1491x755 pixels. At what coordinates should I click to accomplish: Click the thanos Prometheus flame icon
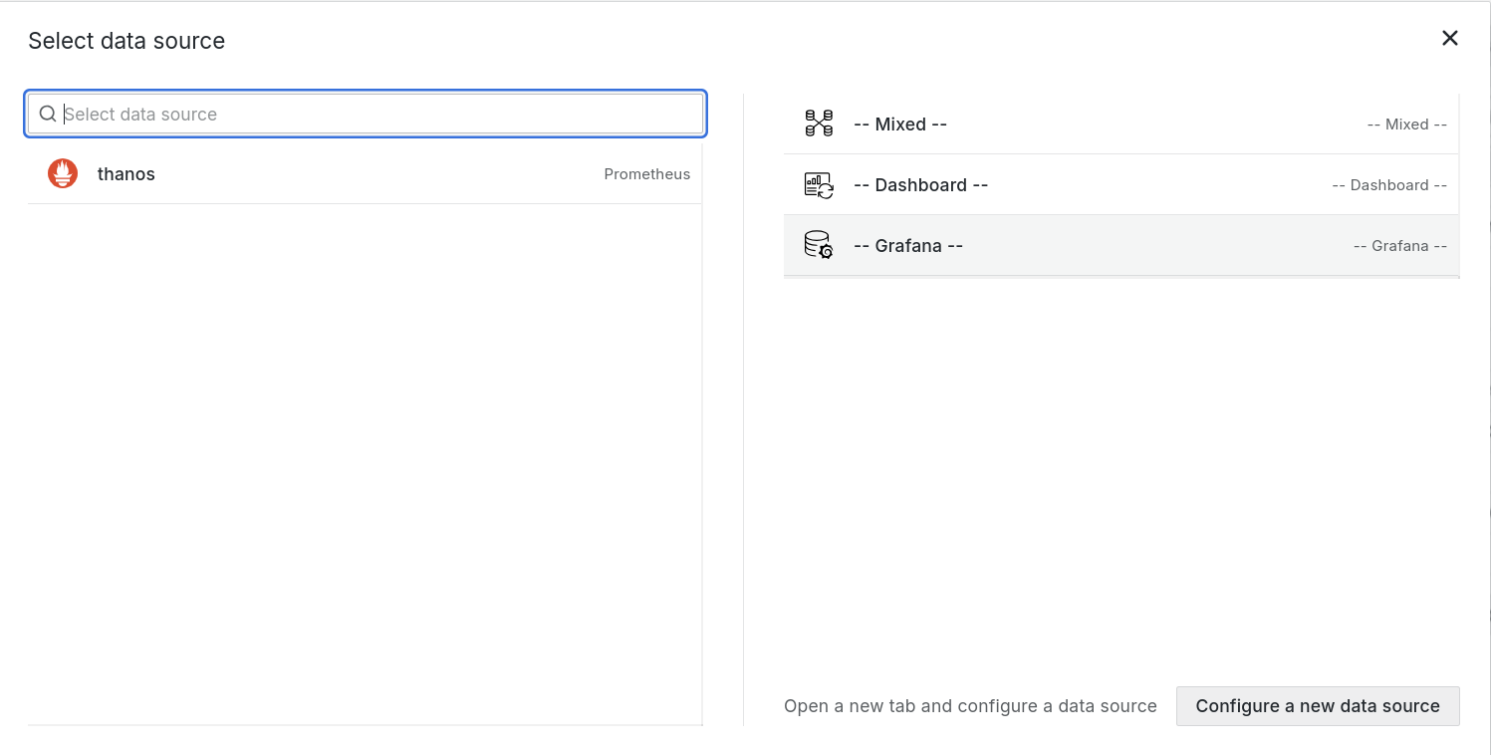pos(63,173)
